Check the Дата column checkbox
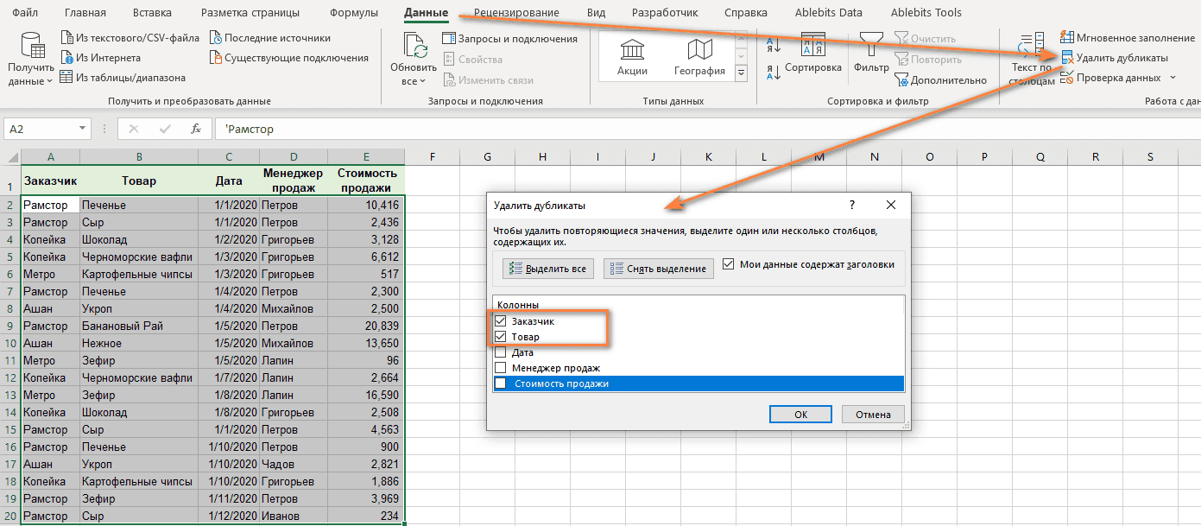Image resolution: width=1201 pixels, height=526 pixels. pyautogui.click(x=500, y=352)
